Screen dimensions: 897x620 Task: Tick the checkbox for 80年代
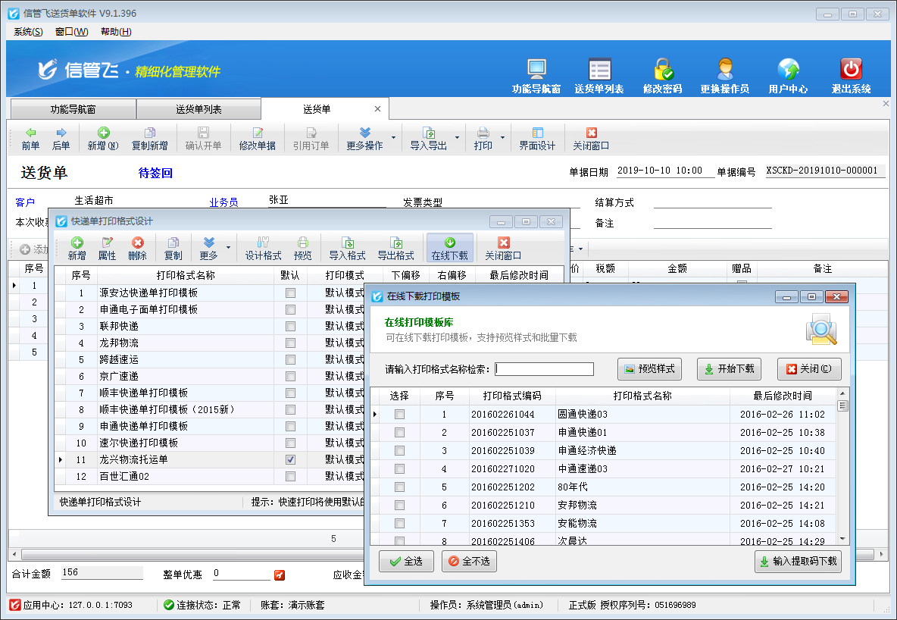pyautogui.click(x=399, y=487)
